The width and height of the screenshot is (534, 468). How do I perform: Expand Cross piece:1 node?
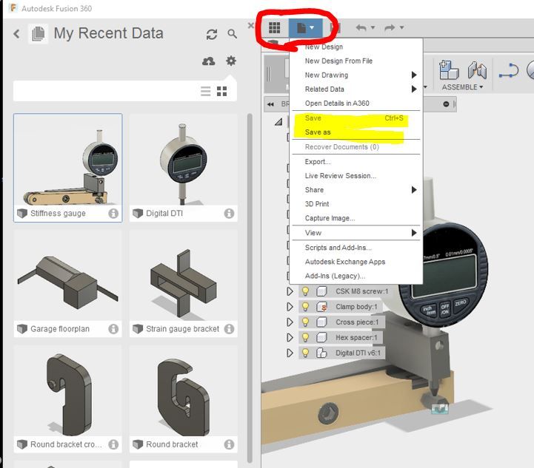click(290, 322)
